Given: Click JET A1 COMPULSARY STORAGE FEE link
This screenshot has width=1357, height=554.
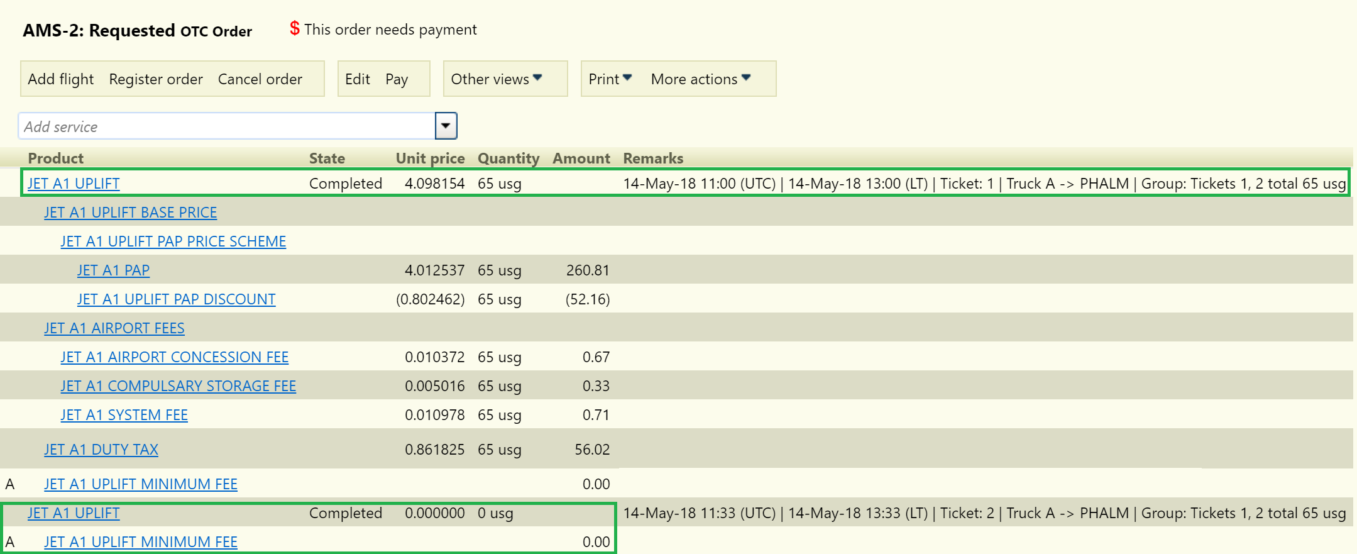Looking at the screenshot, I should tap(179, 386).
